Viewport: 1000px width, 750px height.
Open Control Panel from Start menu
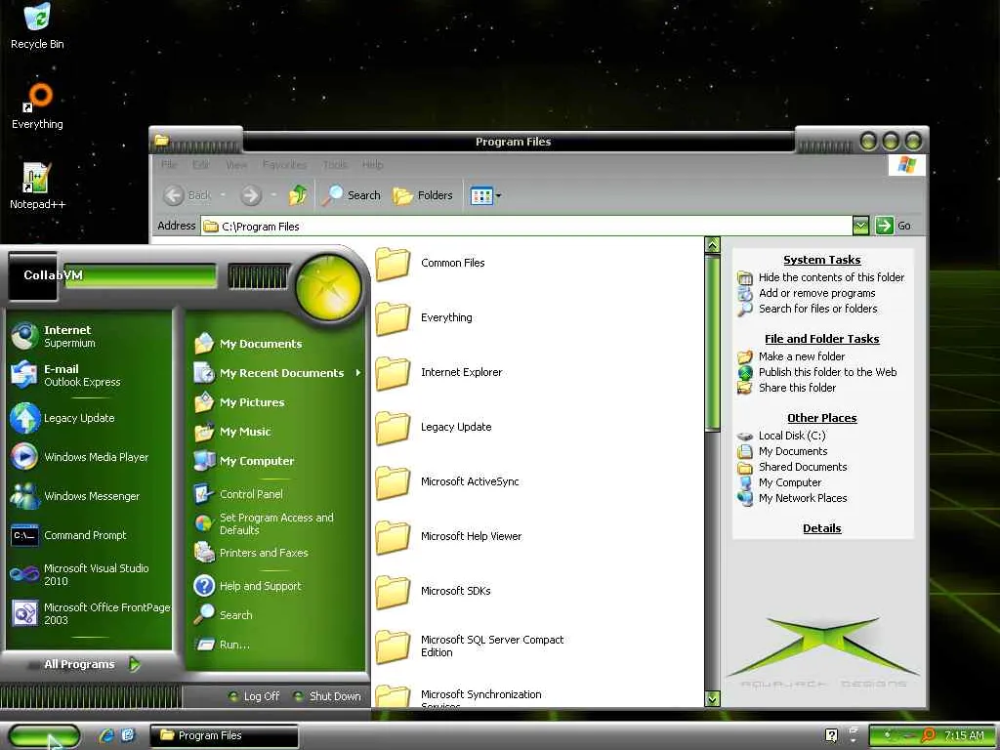click(276, 494)
